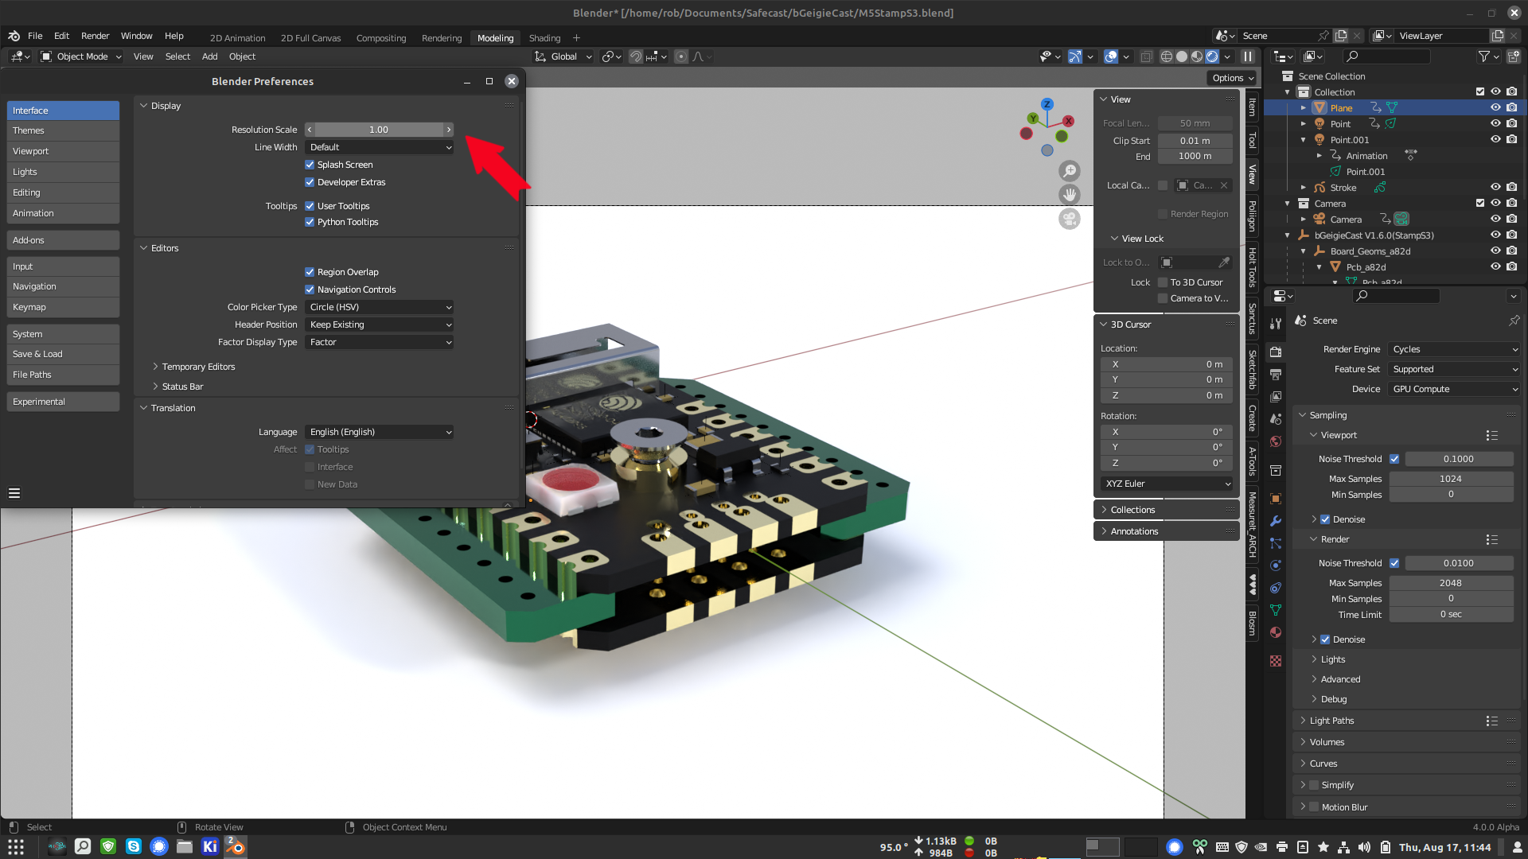Open the Themes preferences section

pyautogui.click(x=63, y=130)
